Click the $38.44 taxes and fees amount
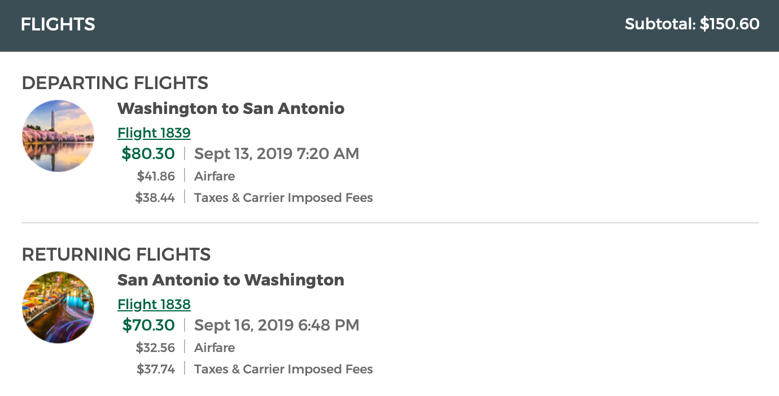Viewport: 779px width, 396px height. pos(155,197)
